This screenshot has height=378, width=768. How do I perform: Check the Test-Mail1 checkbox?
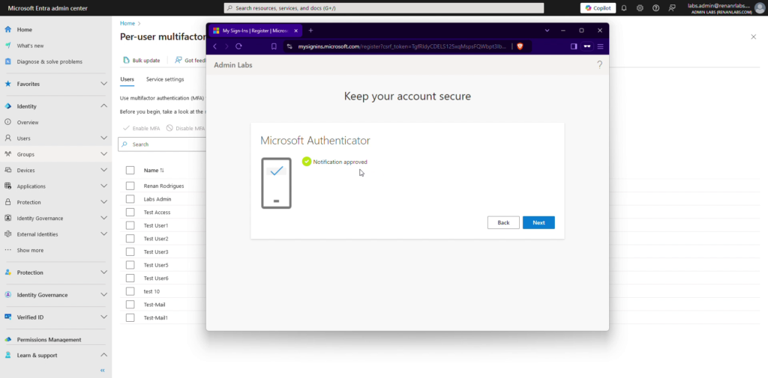point(130,318)
